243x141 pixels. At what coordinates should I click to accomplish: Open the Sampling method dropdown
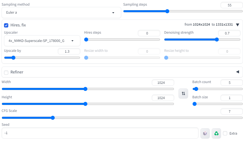click(61, 13)
